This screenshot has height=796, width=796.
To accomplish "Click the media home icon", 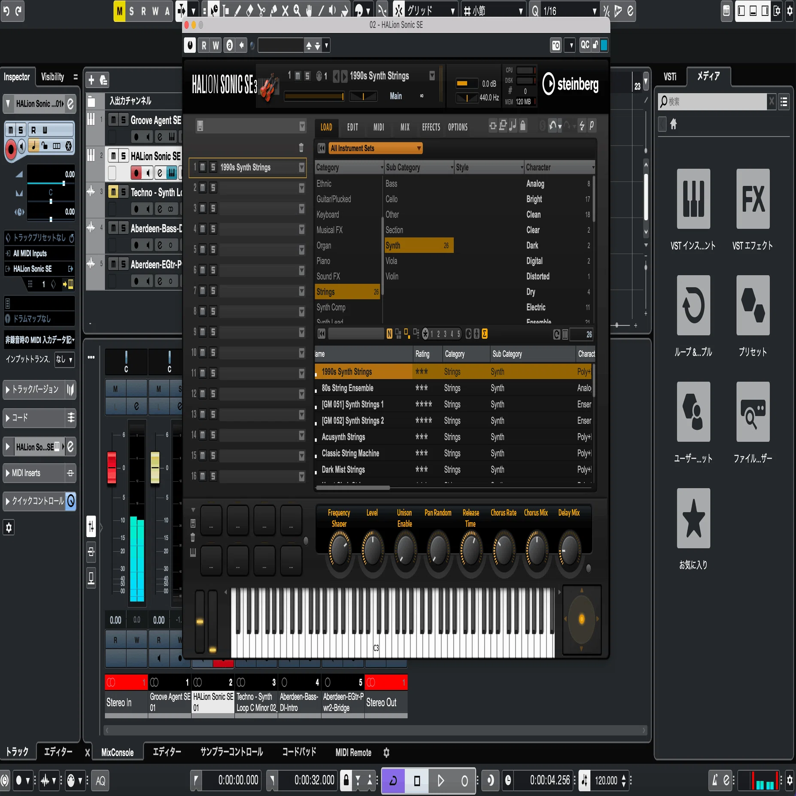I will 673,124.
